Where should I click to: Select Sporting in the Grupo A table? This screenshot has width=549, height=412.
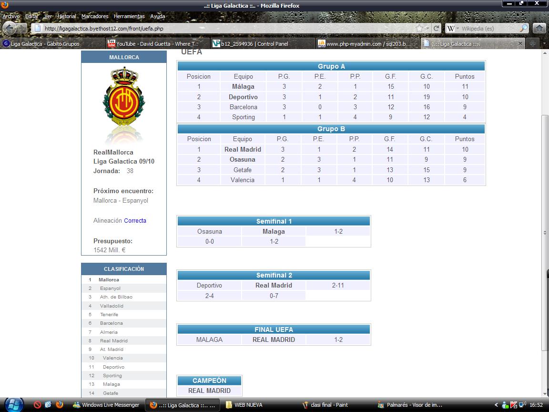[x=244, y=117]
